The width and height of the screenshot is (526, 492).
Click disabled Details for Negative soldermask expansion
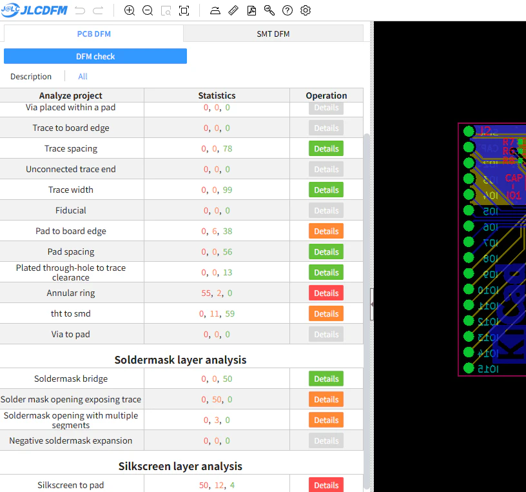(326, 440)
